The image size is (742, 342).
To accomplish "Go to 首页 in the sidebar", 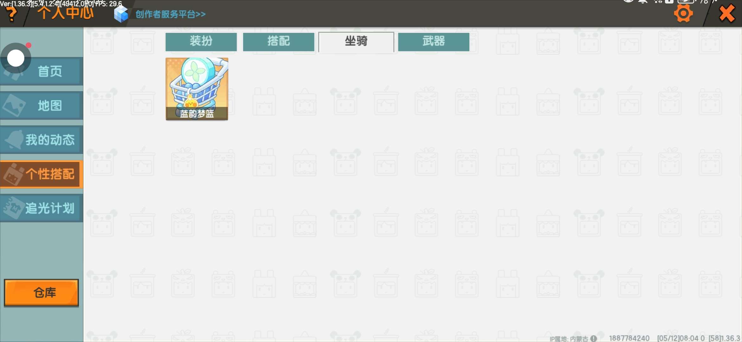I will pos(42,71).
